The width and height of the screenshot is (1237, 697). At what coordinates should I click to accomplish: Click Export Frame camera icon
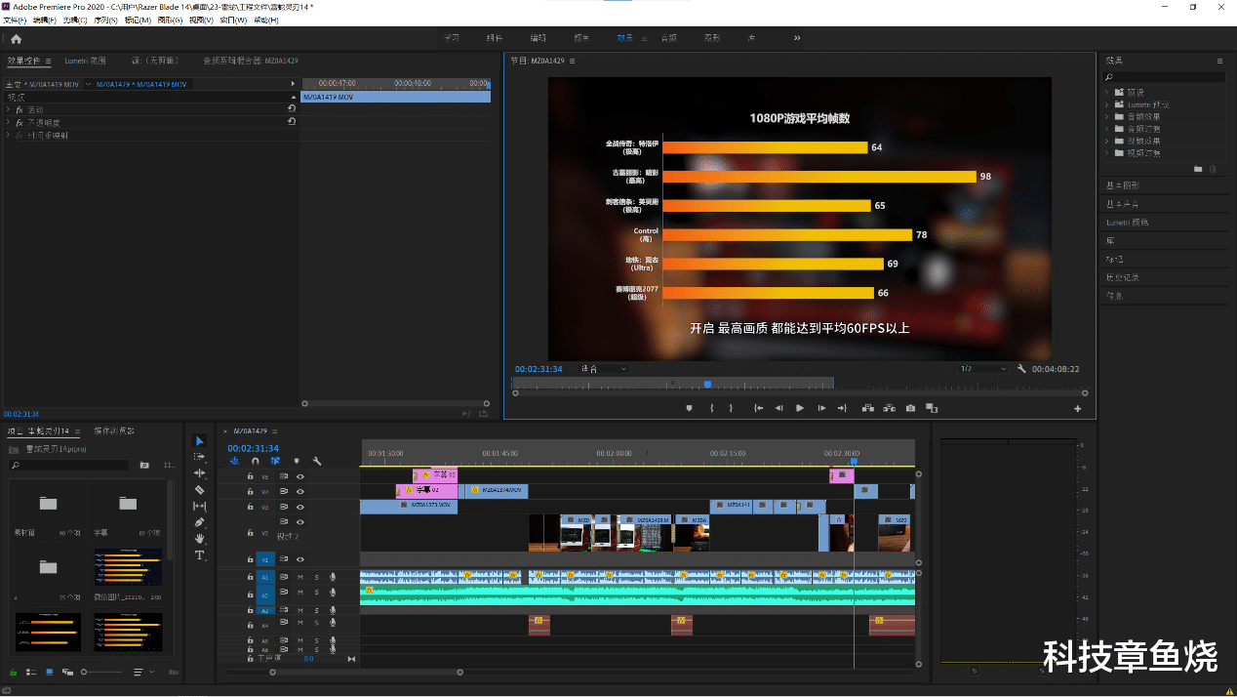[x=910, y=408]
